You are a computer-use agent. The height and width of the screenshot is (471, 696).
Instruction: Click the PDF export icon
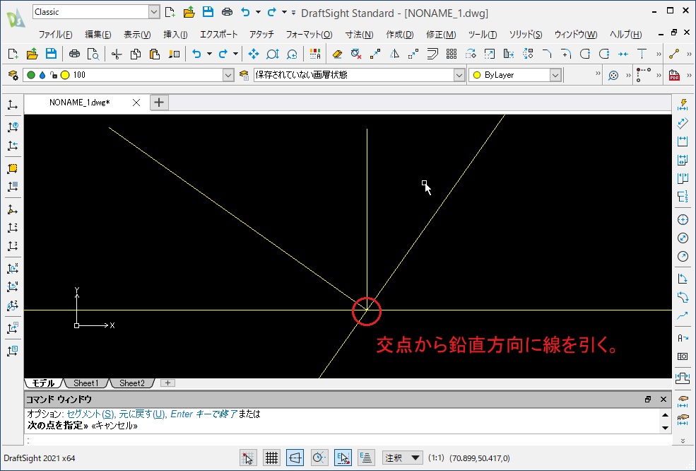(674, 75)
